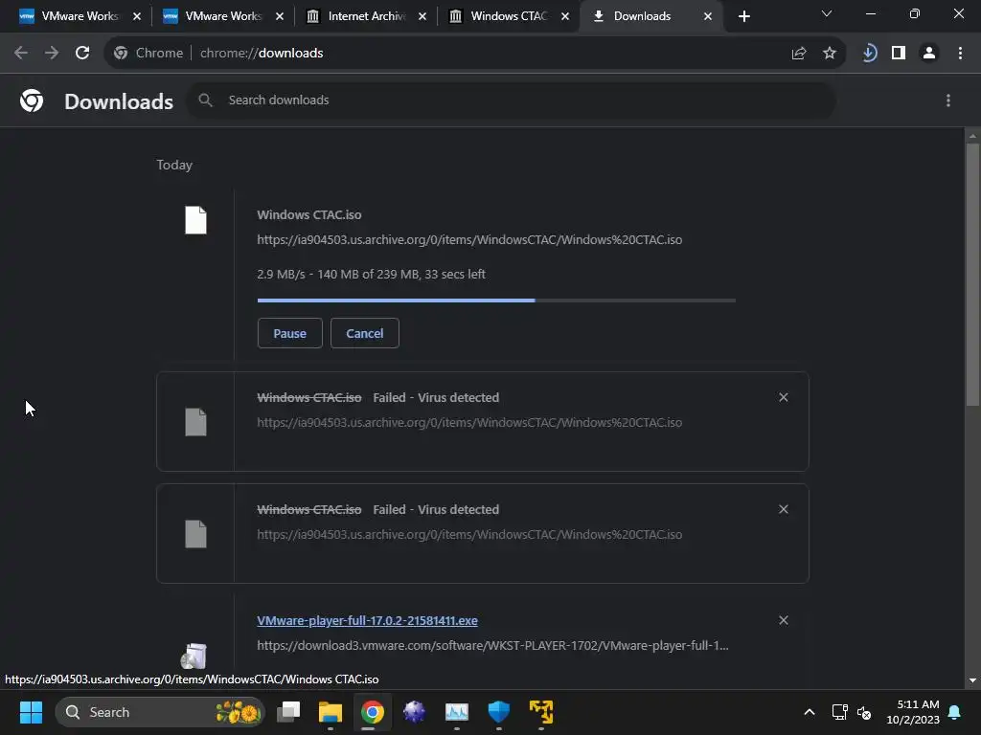
Task: Click the share this page icon
Action: (799, 54)
